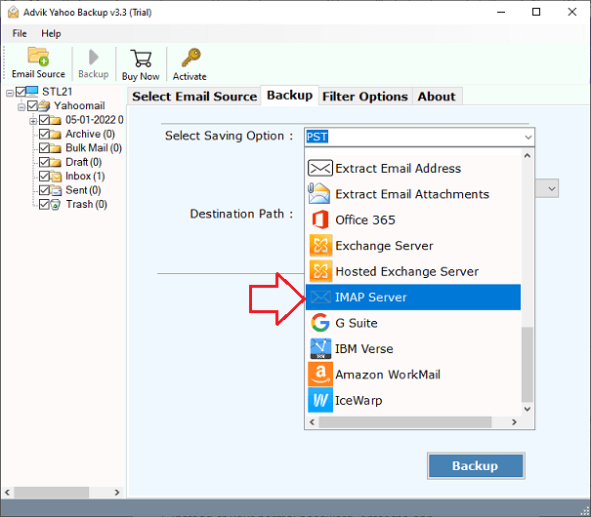Click right arrow of dropdown horizontal scrollbar
The width and height of the screenshot is (591, 517).
(x=514, y=422)
